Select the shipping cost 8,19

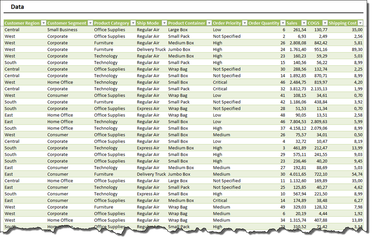click(358, 142)
